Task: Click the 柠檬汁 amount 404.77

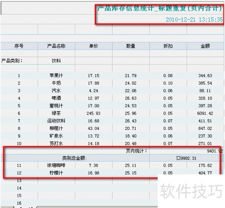Action: coord(205,172)
